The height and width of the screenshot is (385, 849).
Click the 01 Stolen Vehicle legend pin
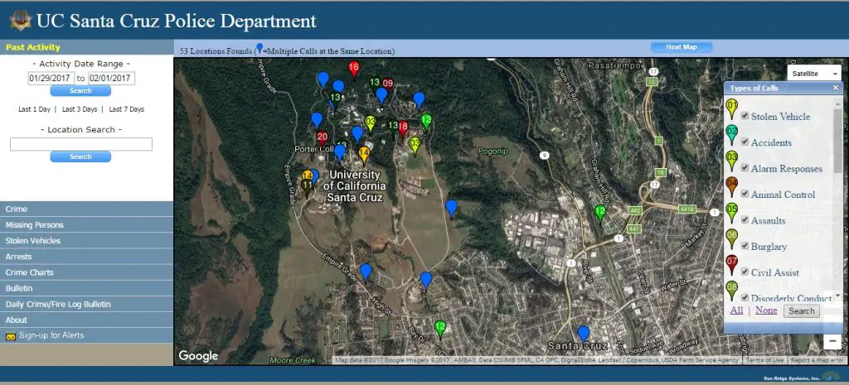731,108
